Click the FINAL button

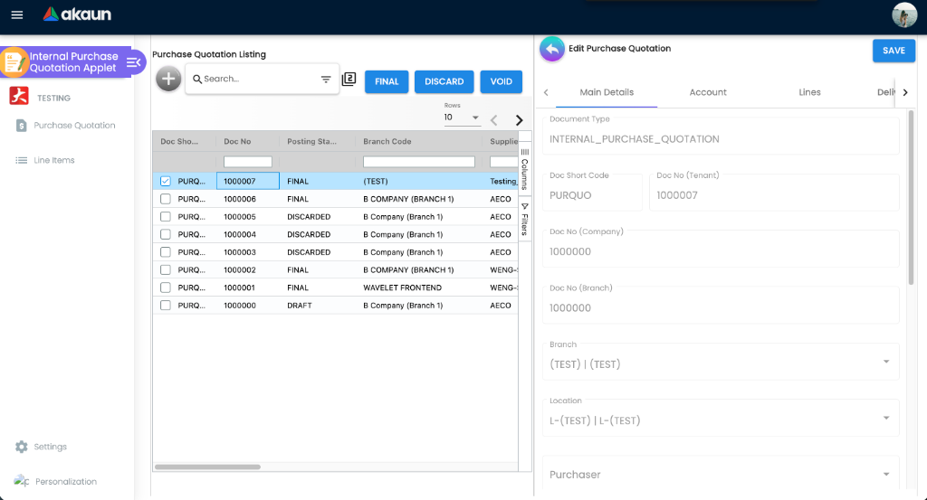pyautogui.click(x=387, y=81)
